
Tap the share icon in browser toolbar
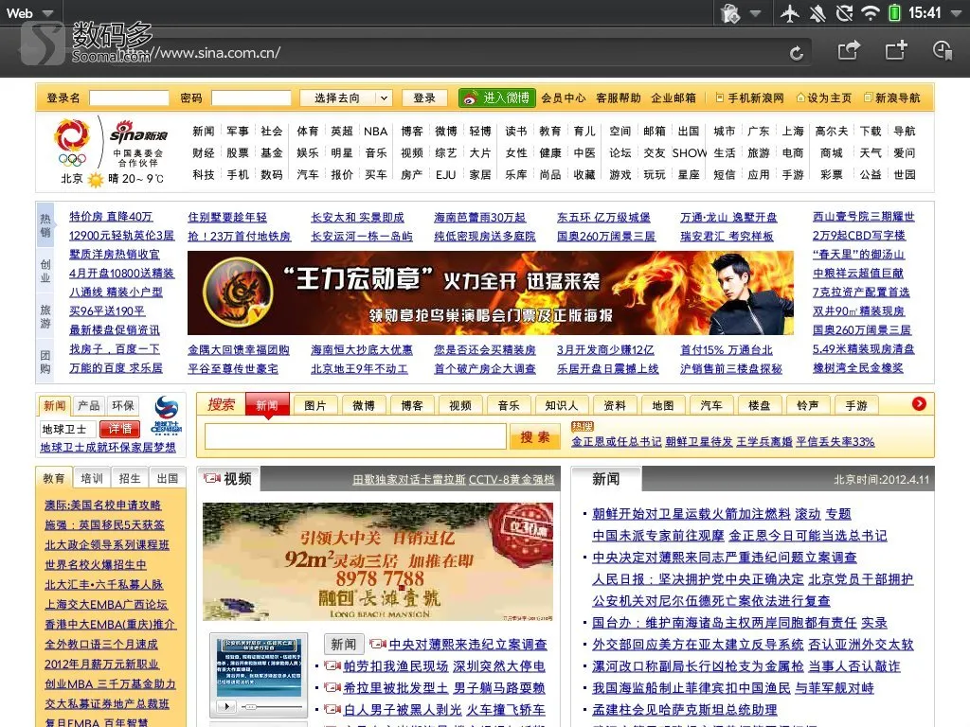pyautogui.click(x=849, y=49)
